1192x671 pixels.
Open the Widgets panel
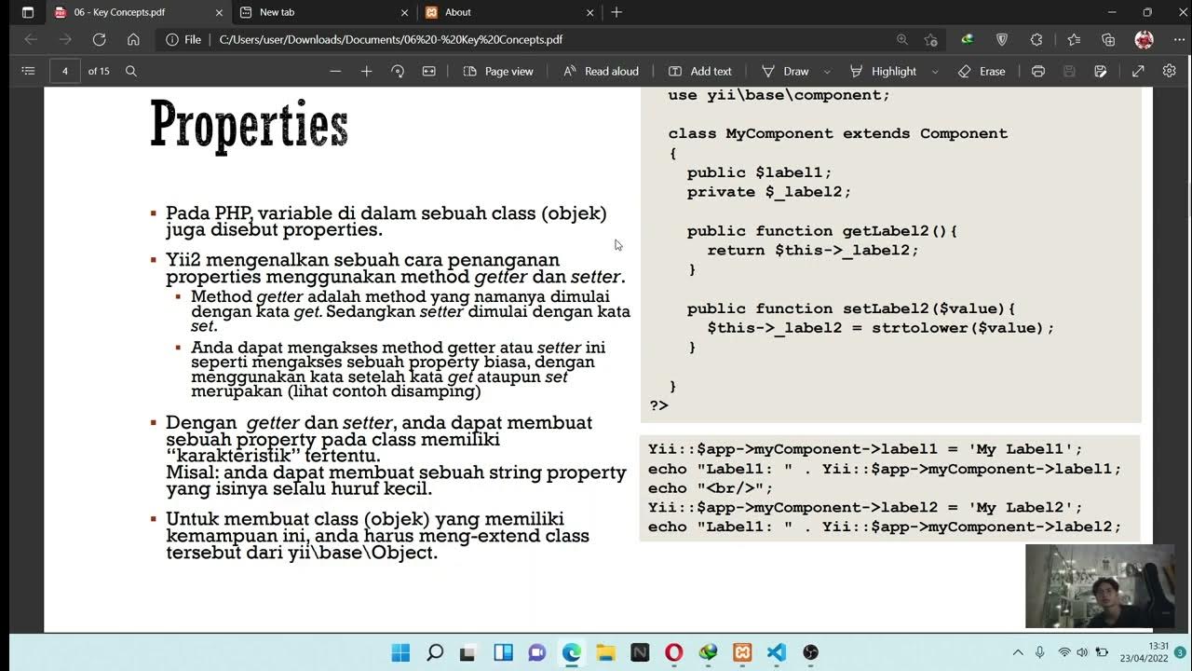[x=503, y=652]
